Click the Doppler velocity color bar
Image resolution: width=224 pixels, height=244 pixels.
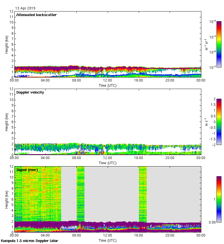coord(219,122)
